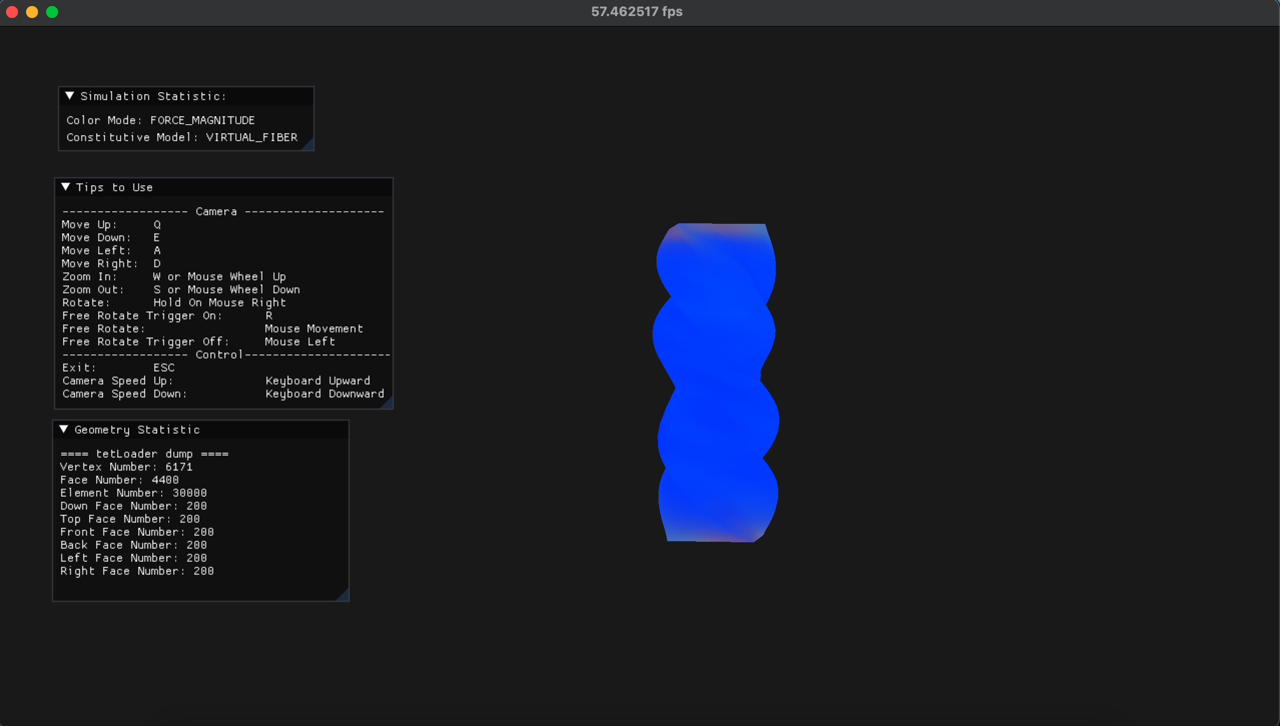Collapse the Simulation Statistic panel arrow
Viewport: 1280px width, 726px height.
(70, 96)
